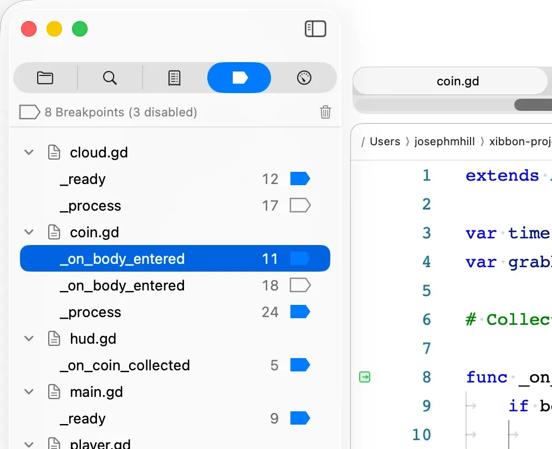Select the _on_coin_collected row
This screenshot has width=552, height=449.
point(175,365)
